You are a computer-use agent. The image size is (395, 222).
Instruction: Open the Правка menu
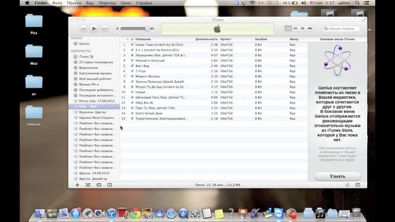pos(74,3)
